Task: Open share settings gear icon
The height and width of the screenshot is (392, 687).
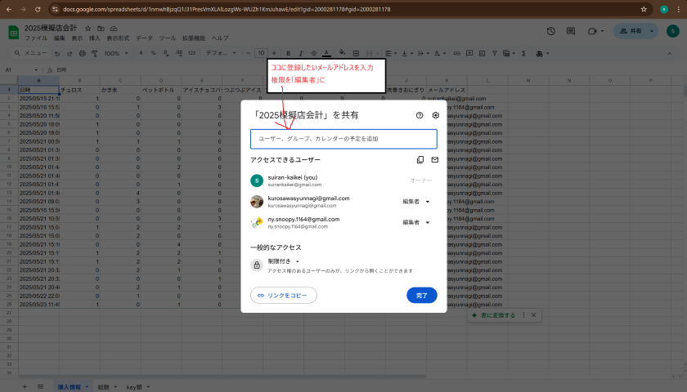Action: (435, 115)
